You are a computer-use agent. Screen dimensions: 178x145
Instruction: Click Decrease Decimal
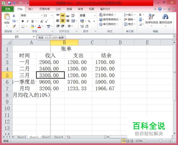(x=87, y=26)
